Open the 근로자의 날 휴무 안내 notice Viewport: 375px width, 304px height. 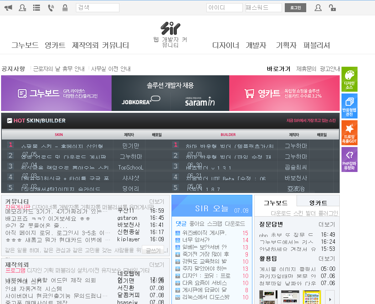point(59,69)
